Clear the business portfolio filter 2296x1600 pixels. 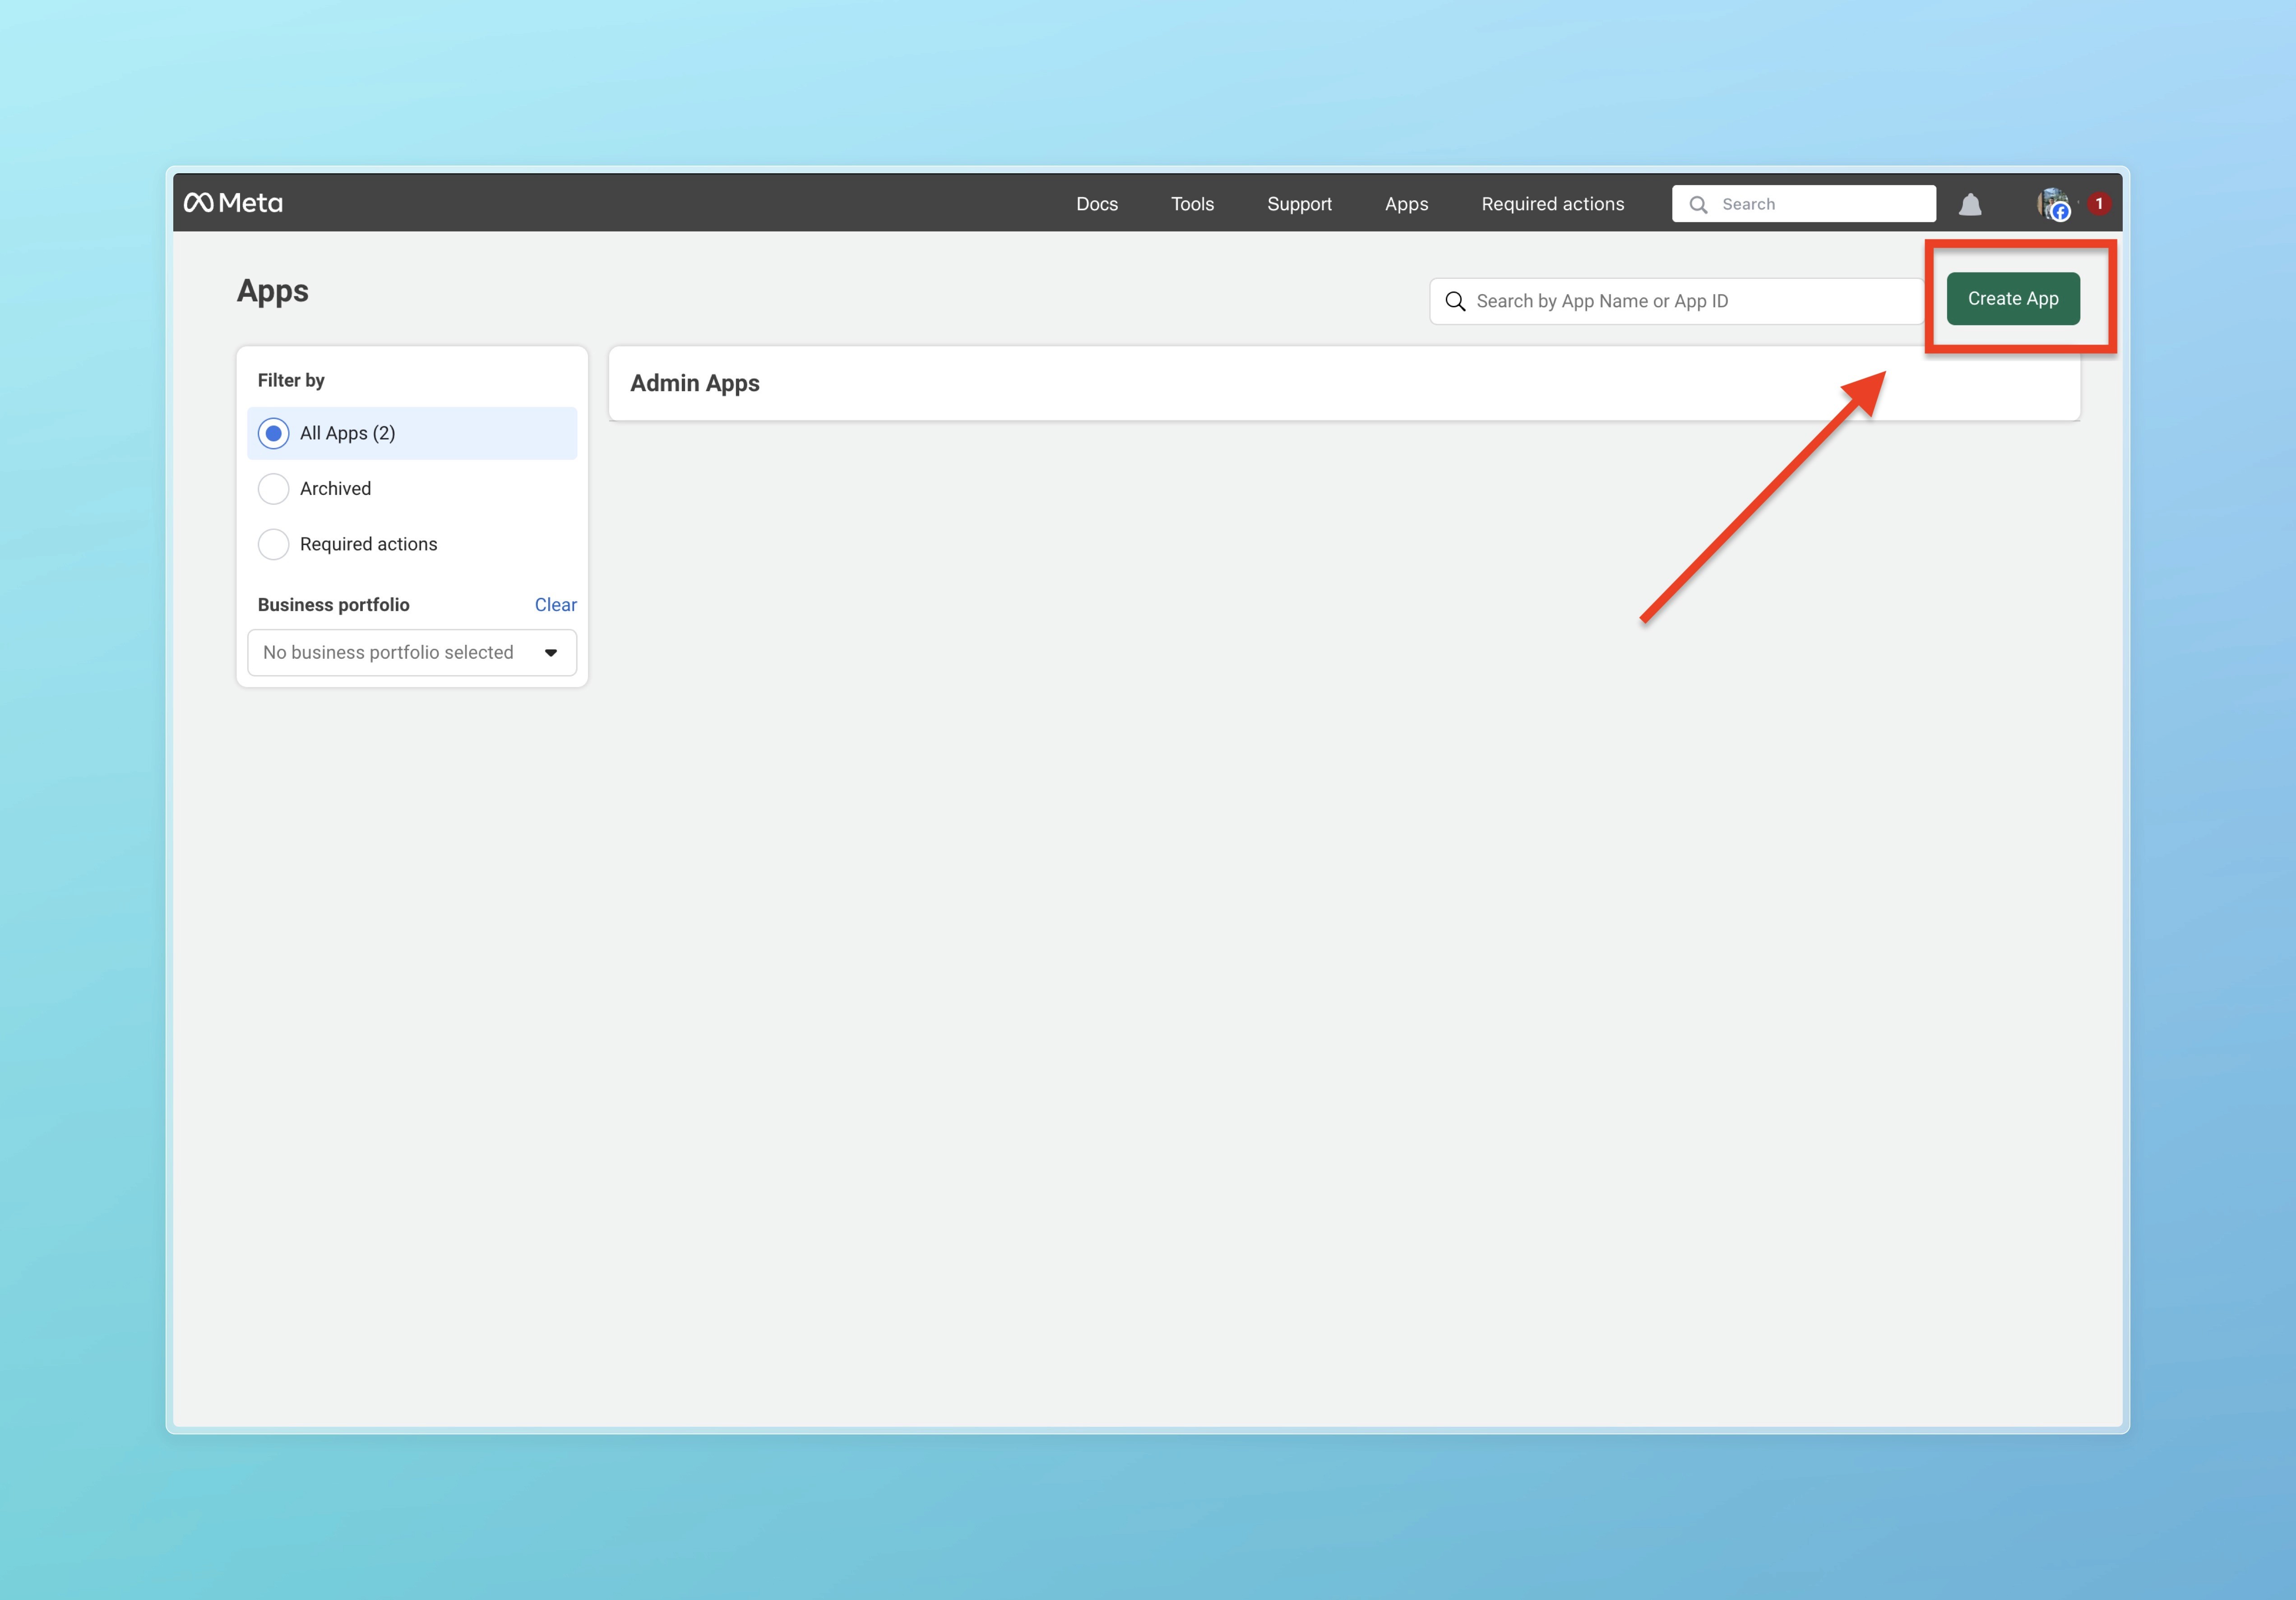pos(555,605)
